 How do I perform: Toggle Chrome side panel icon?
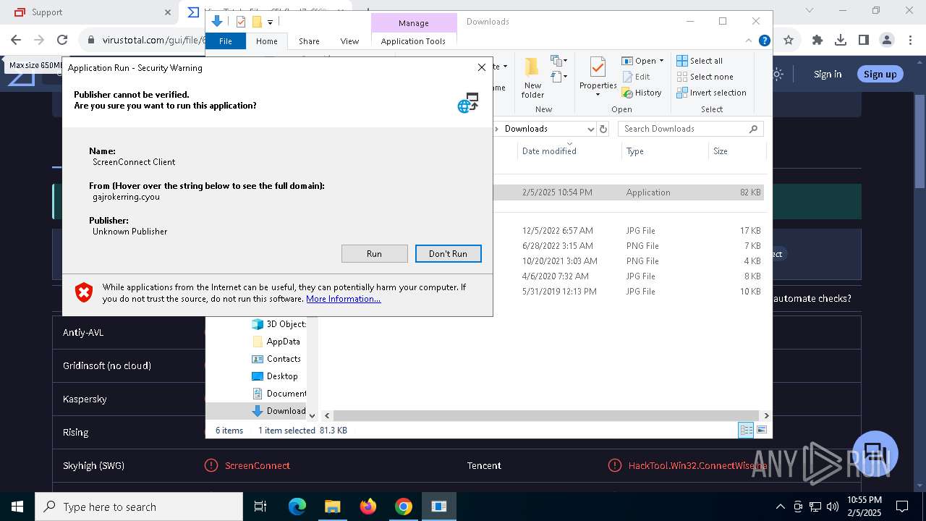[x=863, y=41]
